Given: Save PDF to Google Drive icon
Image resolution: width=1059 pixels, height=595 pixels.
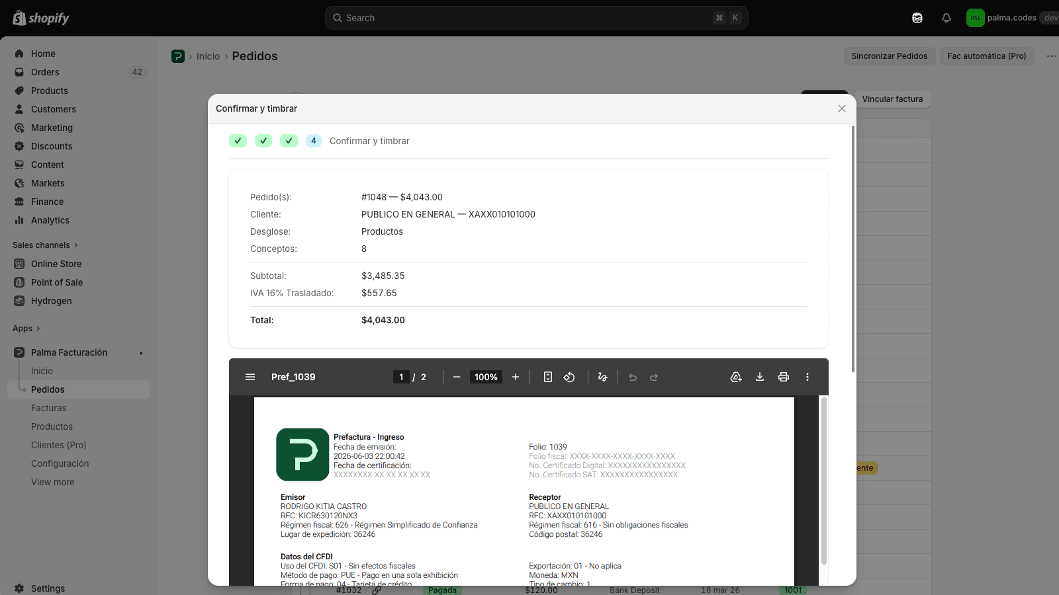Looking at the screenshot, I should [736, 377].
